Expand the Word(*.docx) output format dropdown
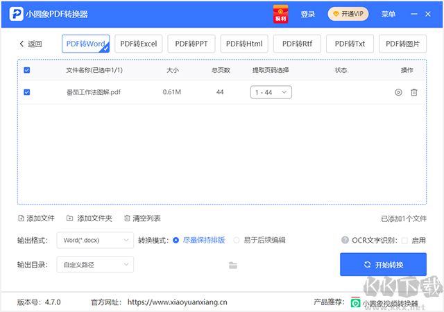The image size is (444, 312). [x=95, y=240]
